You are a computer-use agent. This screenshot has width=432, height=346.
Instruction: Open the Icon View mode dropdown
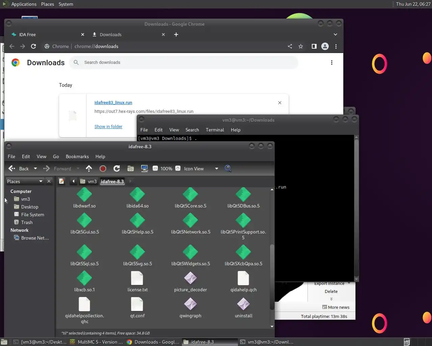[x=201, y=169]
